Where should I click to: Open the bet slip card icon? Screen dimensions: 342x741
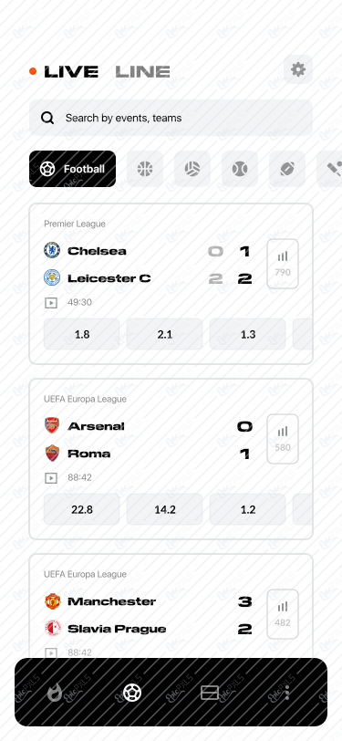pos(209,693)
